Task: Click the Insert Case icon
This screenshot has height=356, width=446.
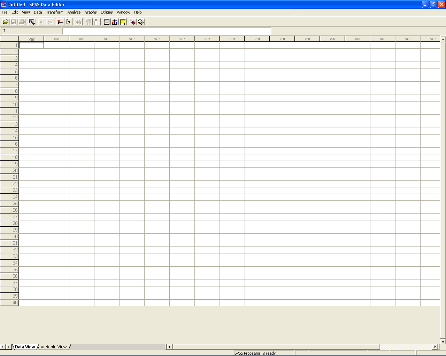Action: [89, 22]
